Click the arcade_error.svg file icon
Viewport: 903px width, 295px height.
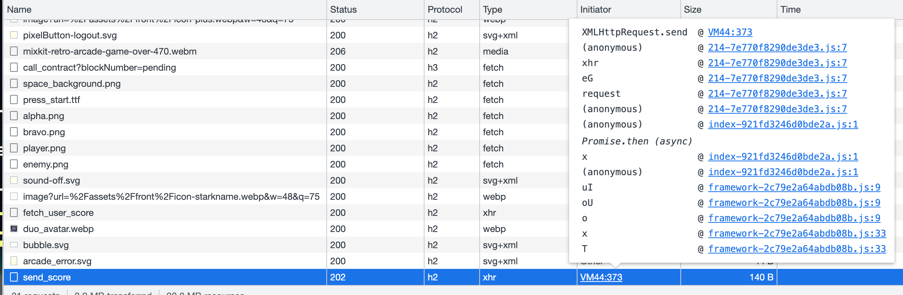pyautogui.click(x=14, y=261)
